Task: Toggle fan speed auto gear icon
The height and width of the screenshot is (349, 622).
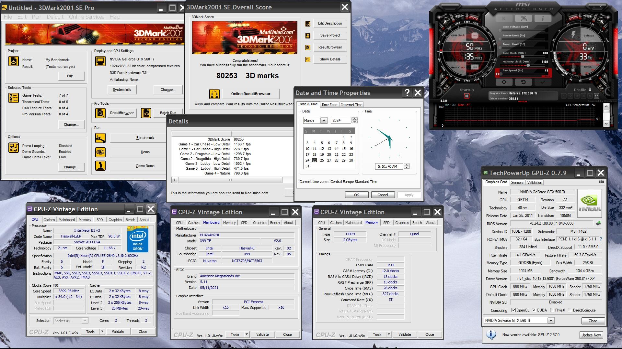Action: tap(497, 74)
